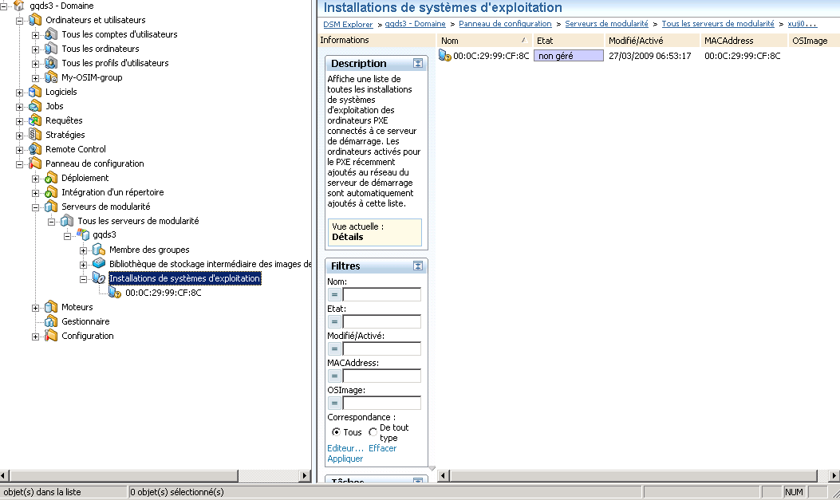
Task: Collapse the Ordinateurs et utilisateurs node
Action: (19, 21)
